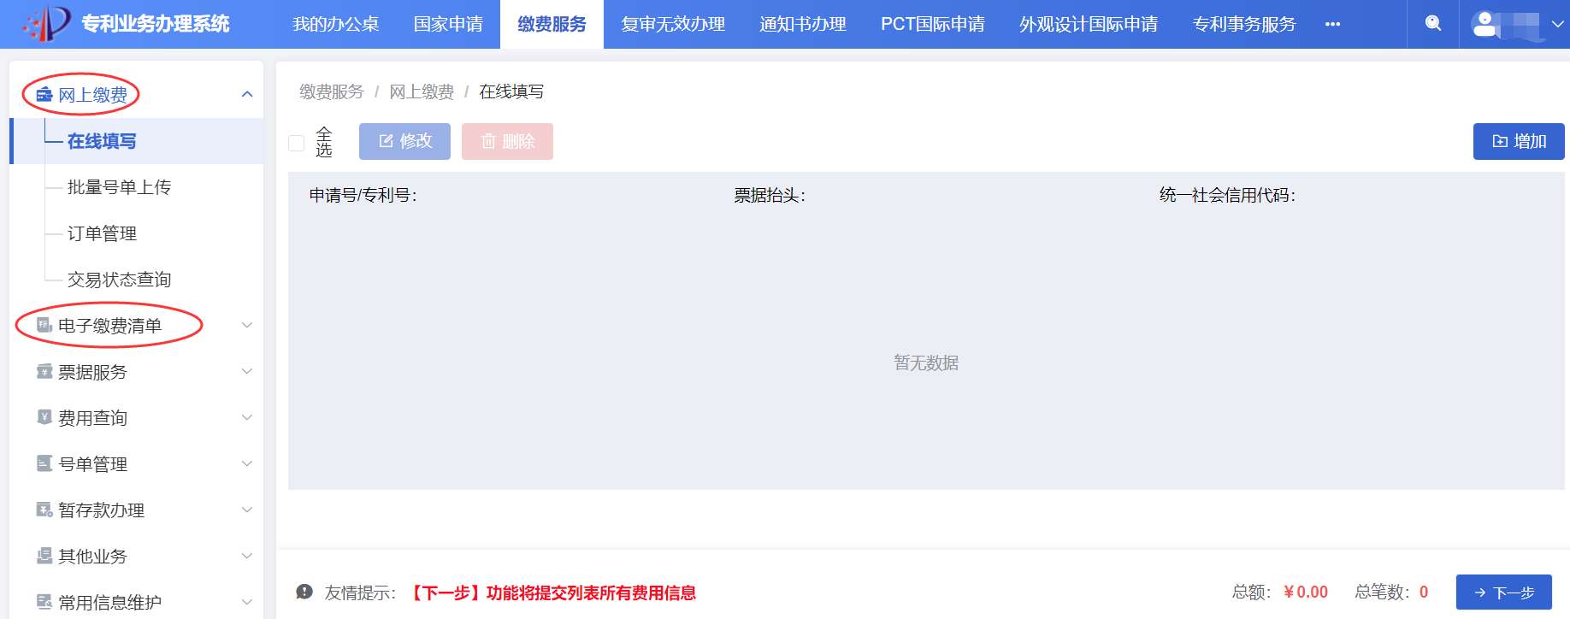Expand 电子缴费清单 with its chevron
The height and width of the screenshot is (619, 1570).
point(247,325)
